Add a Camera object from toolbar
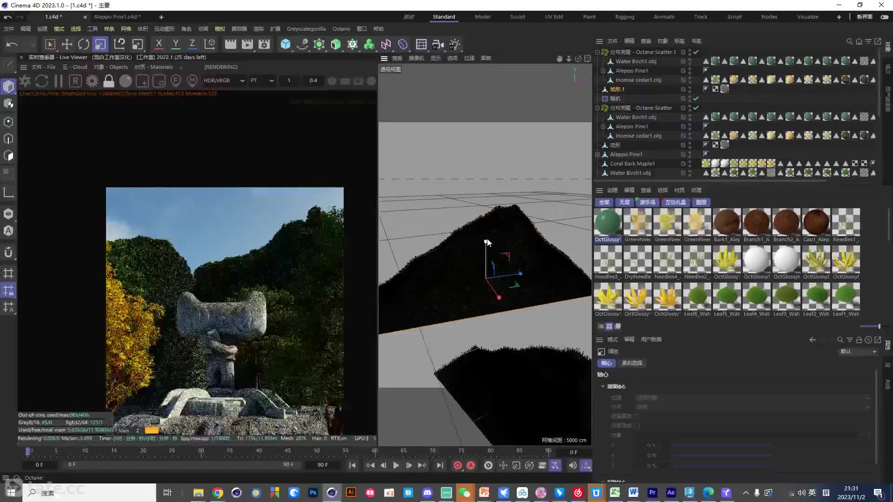893x502 pixels. coord(438,44)
